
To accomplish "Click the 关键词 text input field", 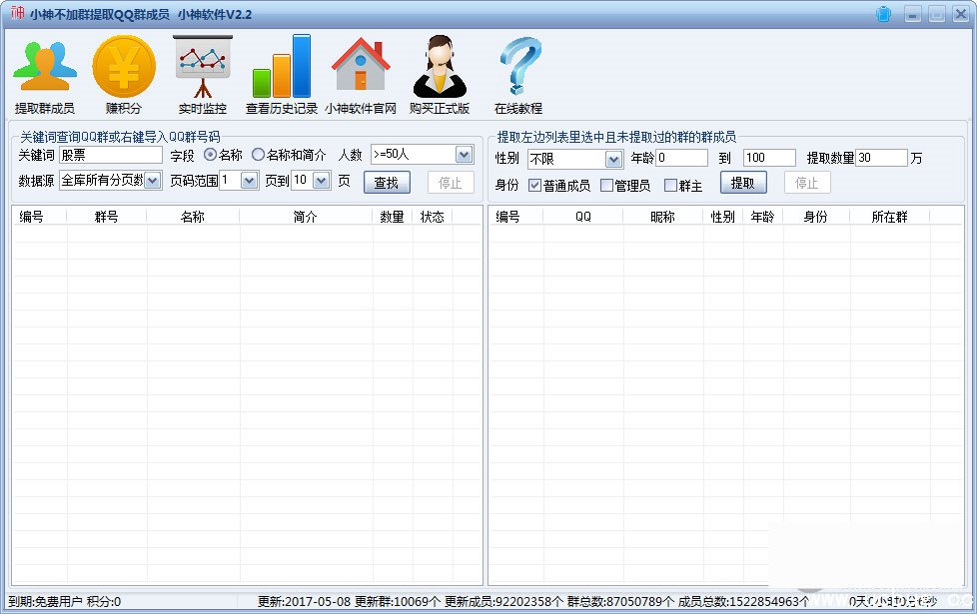I will tap(110, 155).
